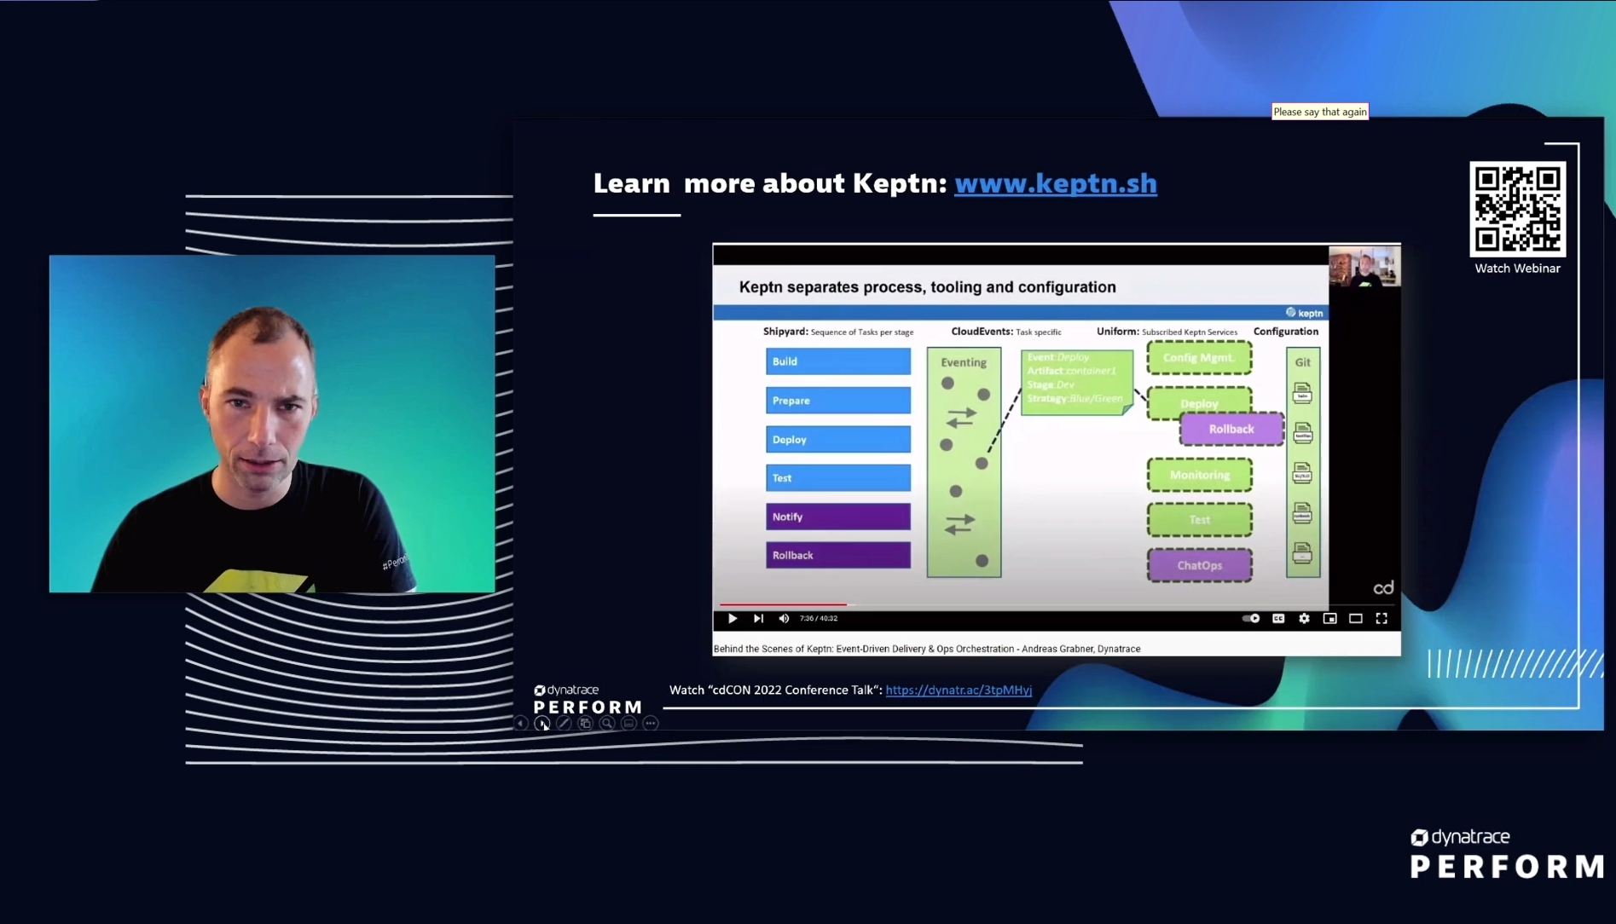The image size is (1616, 924).
Task: Switch the video into miniplayer mode
Action: click(x=1330, y=618)
